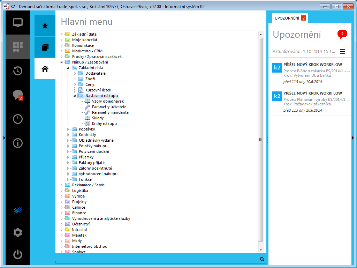
Task: Expand the Finance folder
Action: (x=61, y=213)
